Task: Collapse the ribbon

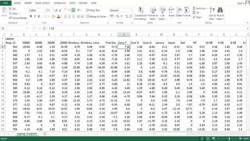Action: click(247, 23)
